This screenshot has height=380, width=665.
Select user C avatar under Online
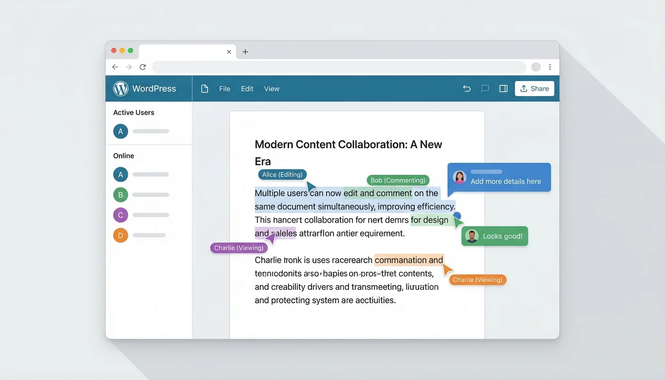coord(121,215)
